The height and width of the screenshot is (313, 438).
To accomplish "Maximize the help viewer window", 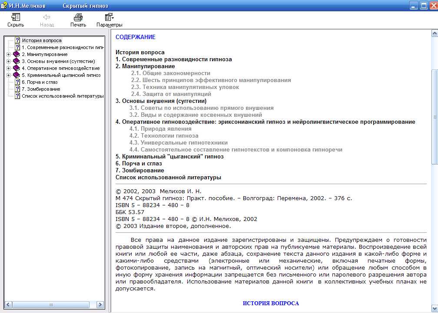I will (x=424, y=5).
